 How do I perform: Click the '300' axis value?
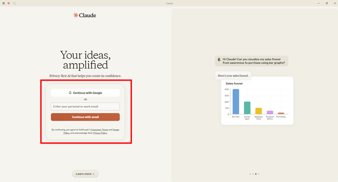(226, 95)
